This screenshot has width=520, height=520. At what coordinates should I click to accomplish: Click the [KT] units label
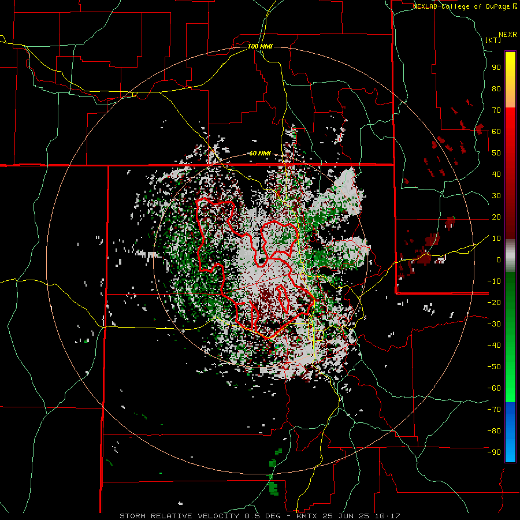[493, 40]
